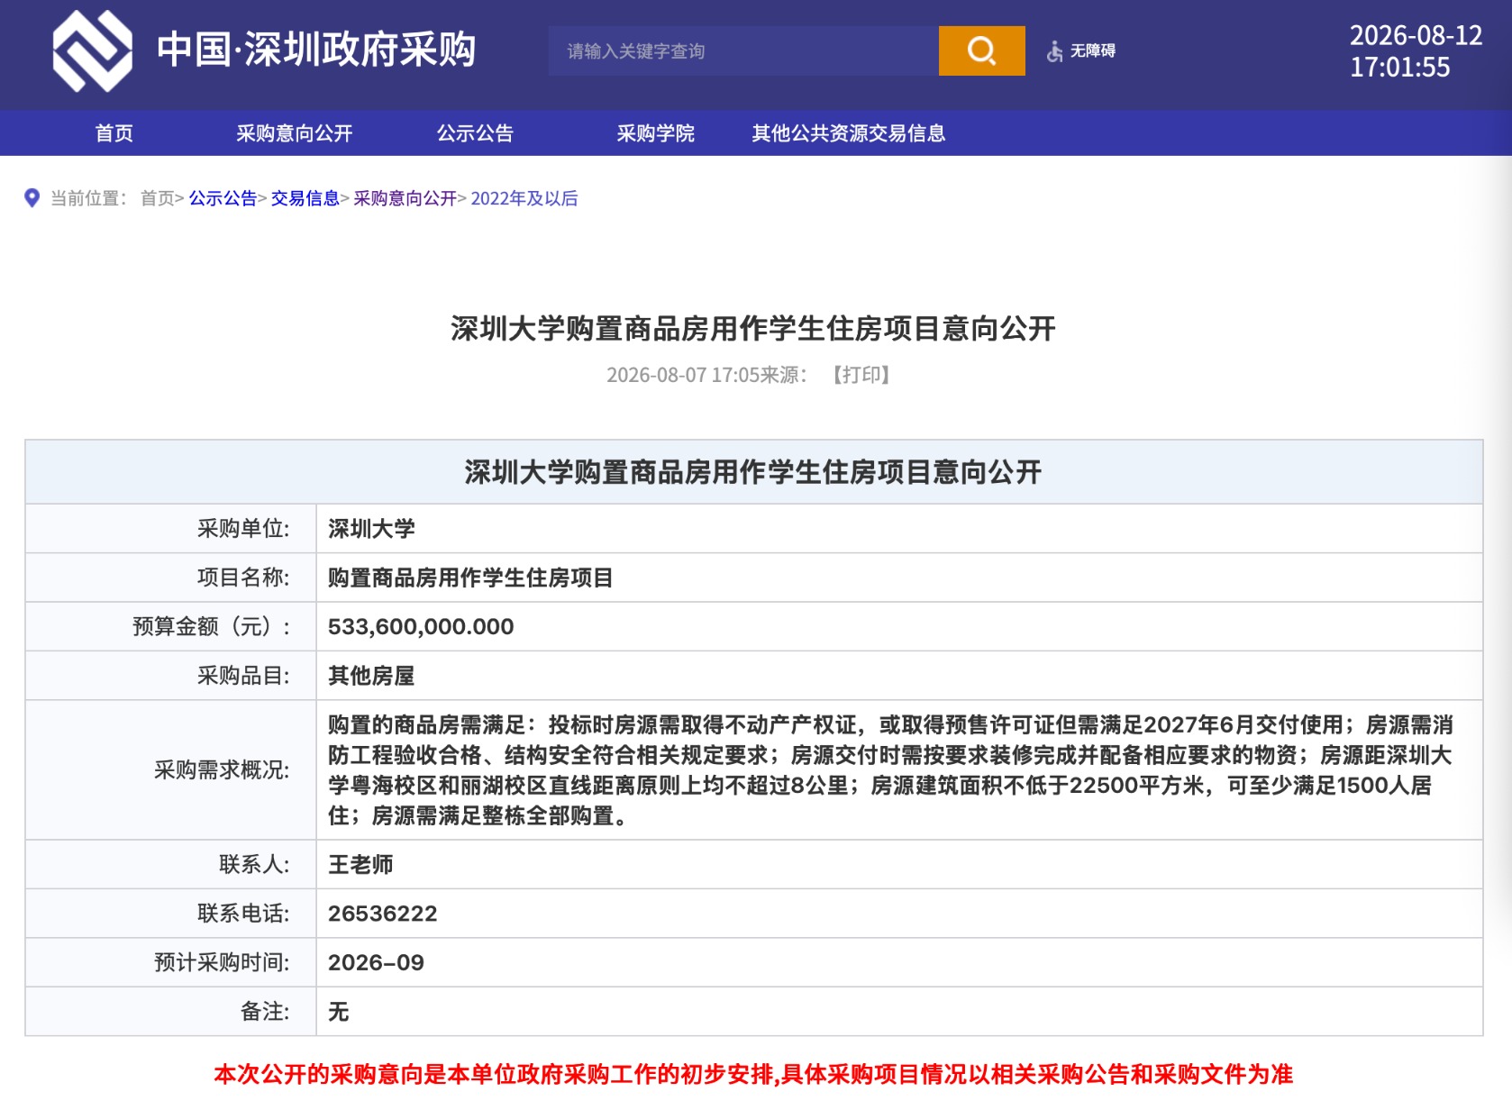
Task: Click the 采购需求概况 label cell
Action: coord(171,770)
